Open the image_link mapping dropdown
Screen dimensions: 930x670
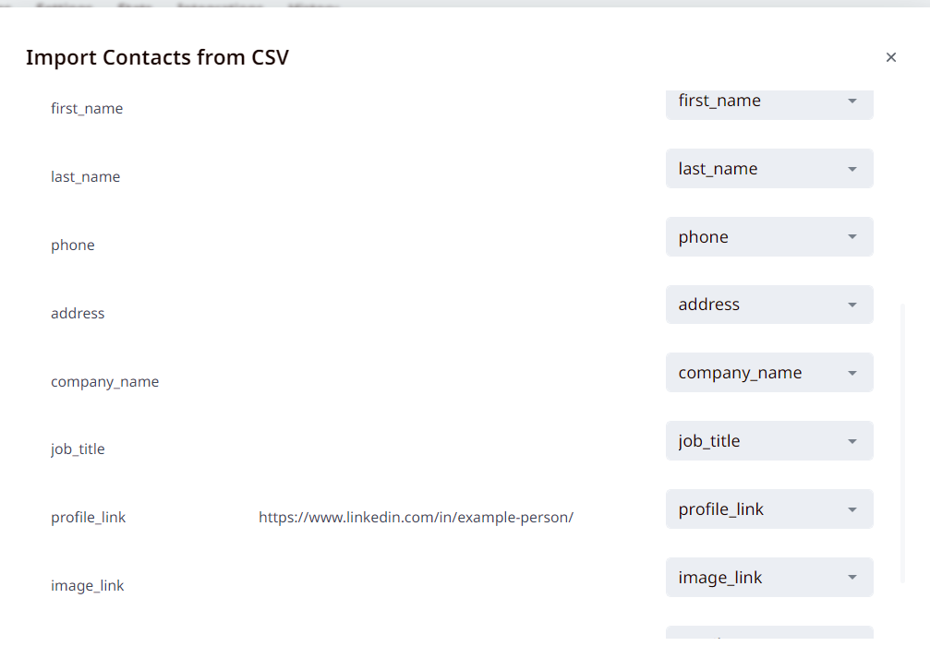pos(759,578)
